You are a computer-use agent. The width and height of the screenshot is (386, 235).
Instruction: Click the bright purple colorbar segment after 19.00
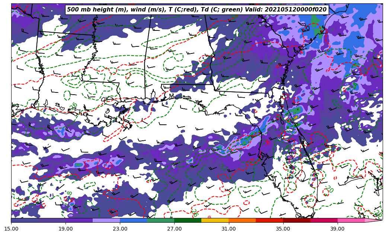click(x=79, y=220)
